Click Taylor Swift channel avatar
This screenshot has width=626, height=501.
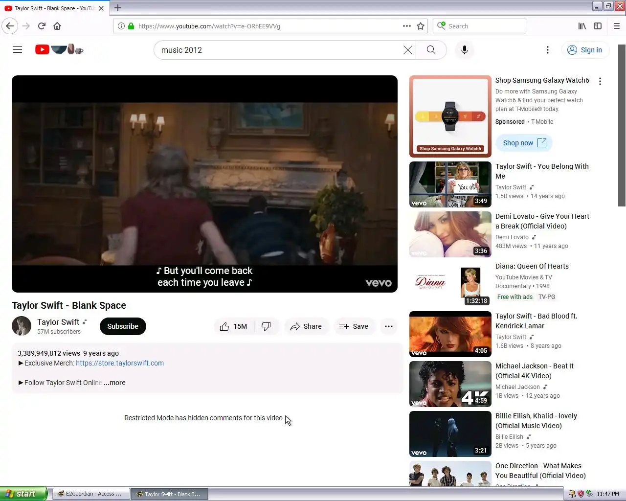pyautogui.click(x=22, y=326)
